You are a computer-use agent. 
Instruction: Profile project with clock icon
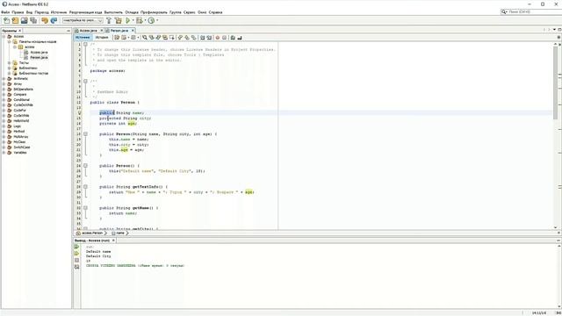pyautogui.click(x=151, y=20)
